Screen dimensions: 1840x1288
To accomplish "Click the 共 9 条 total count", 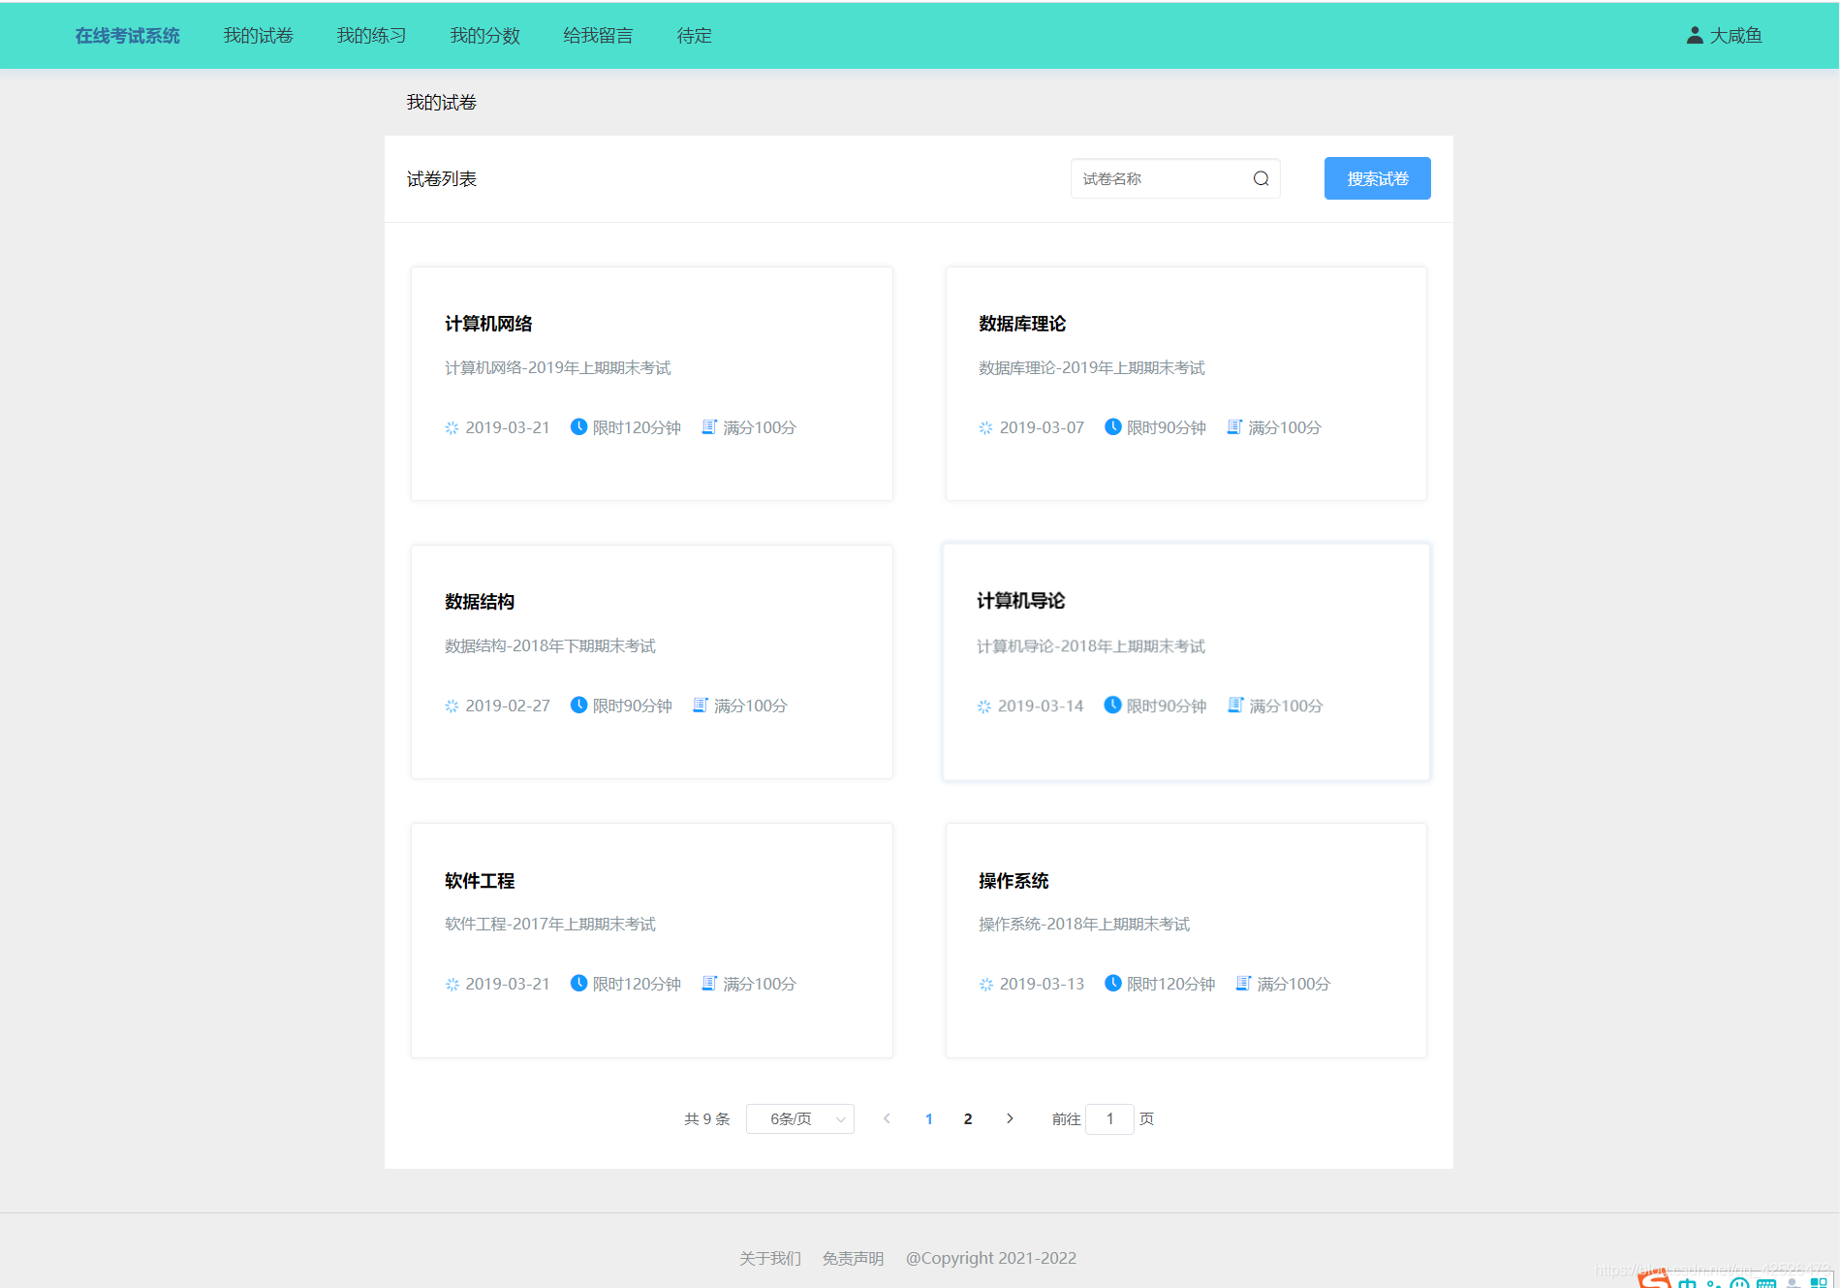I will coord(707,1118).
